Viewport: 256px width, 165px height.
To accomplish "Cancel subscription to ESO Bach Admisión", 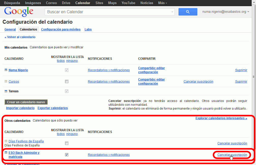I will pos(232,155).
